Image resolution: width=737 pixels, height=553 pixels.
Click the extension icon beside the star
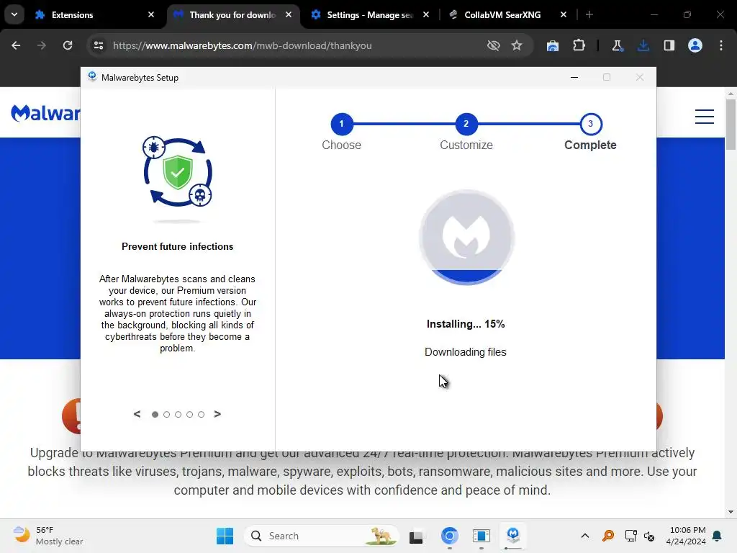click(553, 45)
